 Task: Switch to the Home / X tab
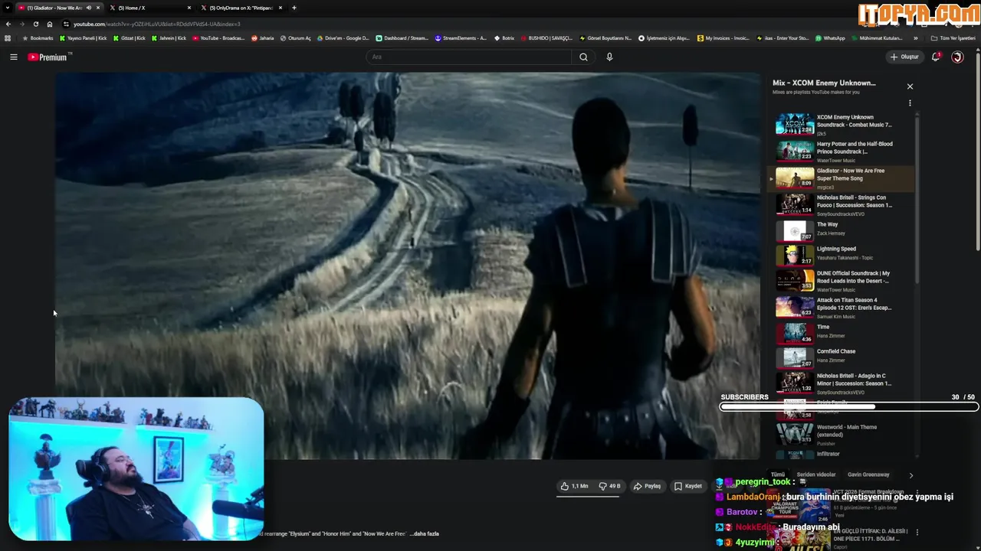(149, 8)
